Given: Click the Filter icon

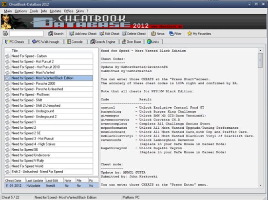Looking at the screenshot, I should pos(171,34).
